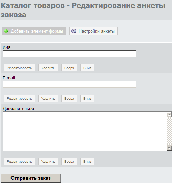Focus the E-mail text input field

coord(69,84)
